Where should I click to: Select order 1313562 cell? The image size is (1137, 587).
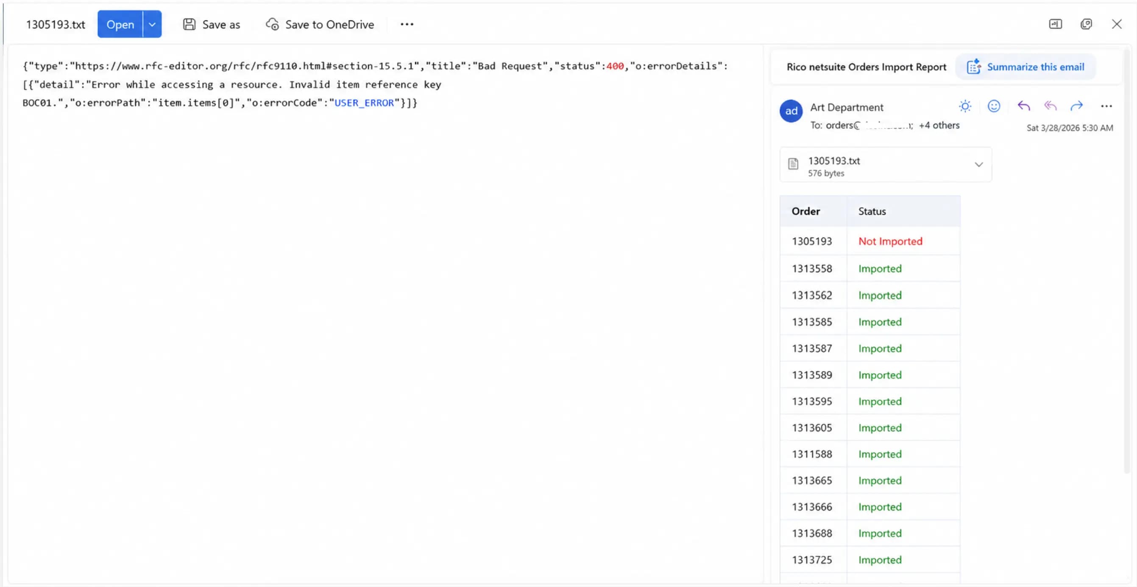tap(813, 295)
